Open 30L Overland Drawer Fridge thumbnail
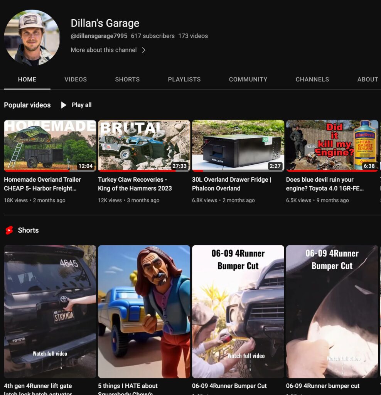 pyautogui.click(x=238, y=146)
